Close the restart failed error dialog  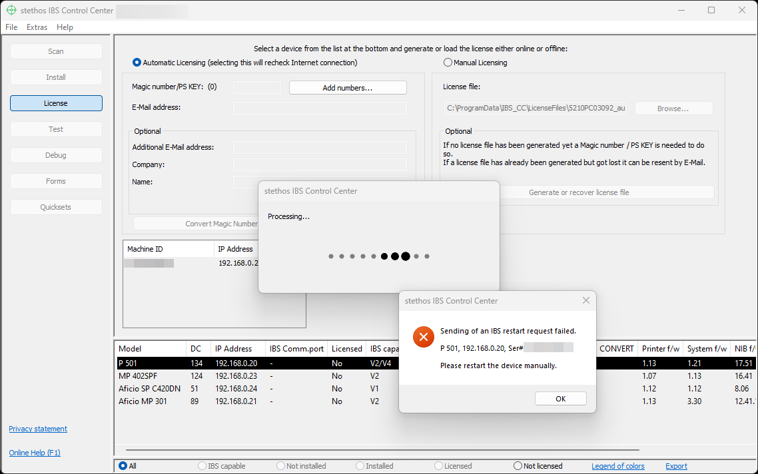click(x=585, y=301)
